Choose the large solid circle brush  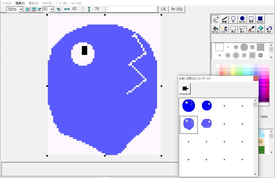click(x=244, y=47)
